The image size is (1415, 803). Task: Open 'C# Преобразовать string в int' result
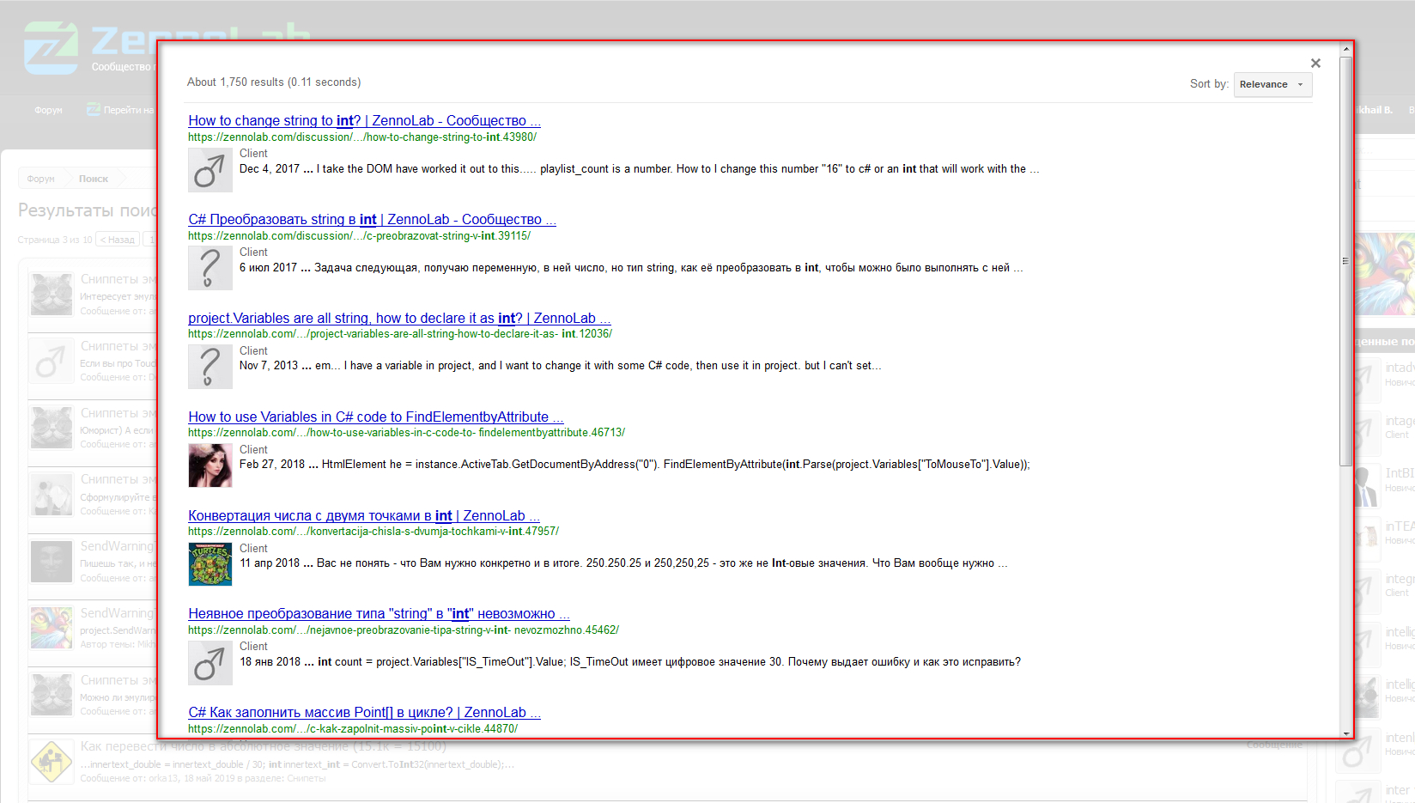click(x=372, y=220)
